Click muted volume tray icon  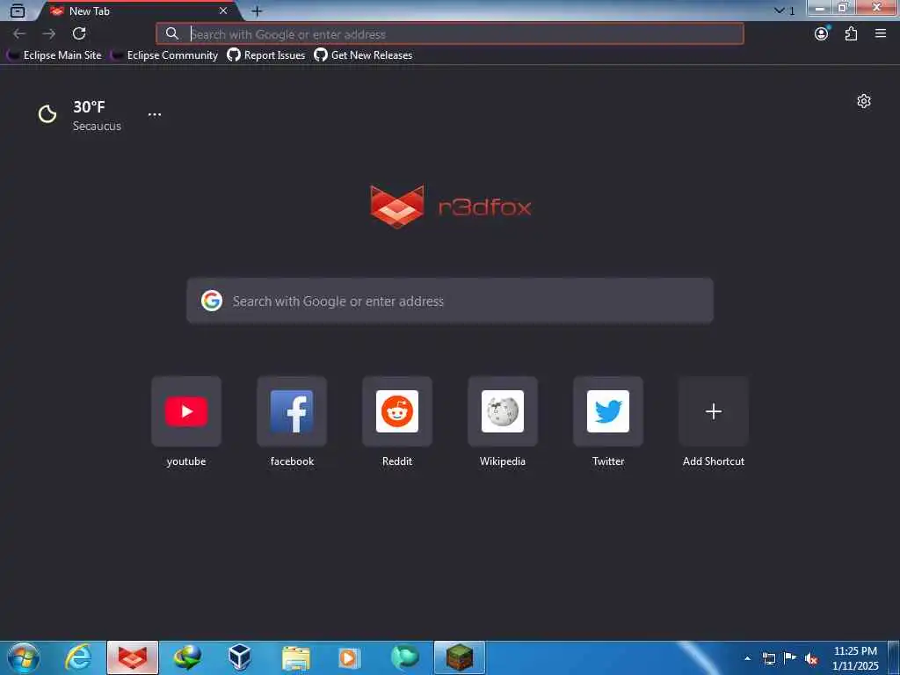(x=811, y=658)
